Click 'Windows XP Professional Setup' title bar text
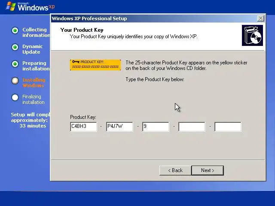This screenshot has width=275, height=206. [x=89, y=18]
